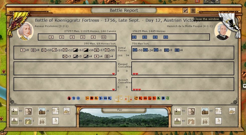Click the first blue Prussian leader star icon
Viewport: 246px width, 135px height.
pyautogui.click(x=134, y=37)
